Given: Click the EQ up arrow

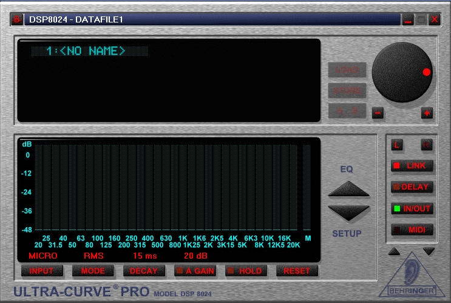Looking at the screenshot, I should click(x=348, y=189).
